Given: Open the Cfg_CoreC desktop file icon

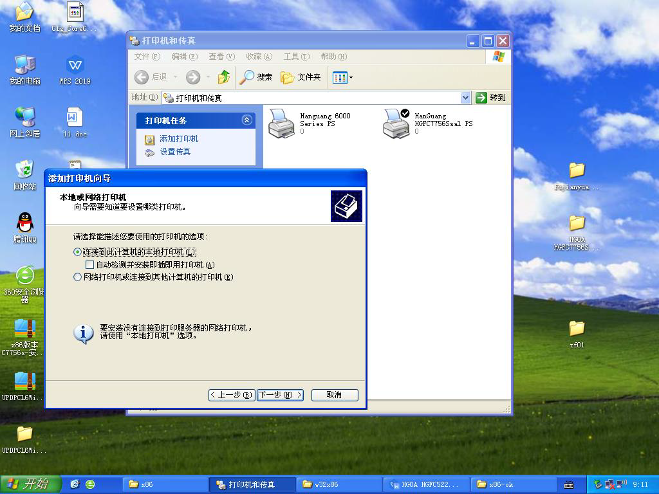Looking at the screenshot, I should click(75, 17).
